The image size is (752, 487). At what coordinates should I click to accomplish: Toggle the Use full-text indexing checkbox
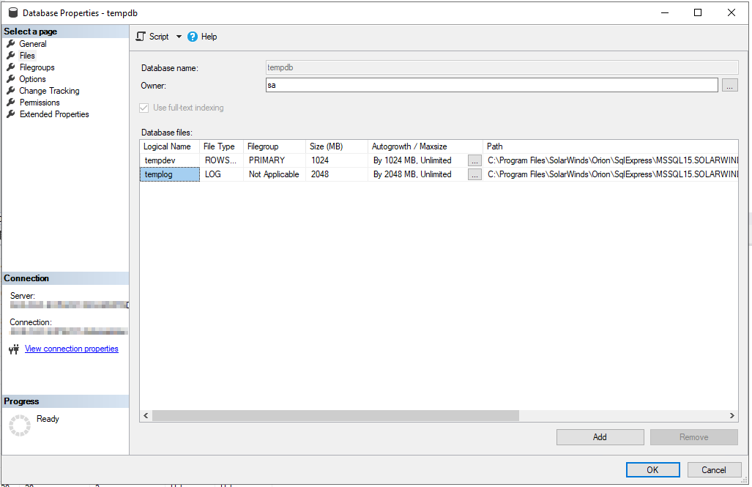(x=144, y=108)
